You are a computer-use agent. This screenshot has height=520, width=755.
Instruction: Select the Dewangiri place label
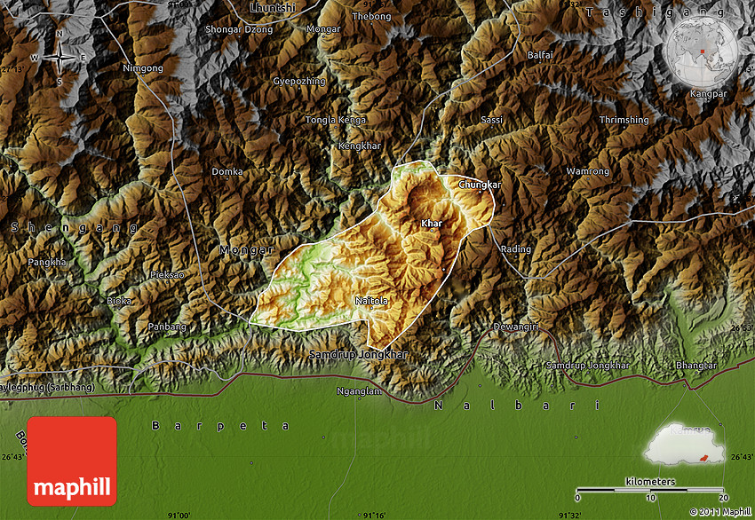point(516,327)
